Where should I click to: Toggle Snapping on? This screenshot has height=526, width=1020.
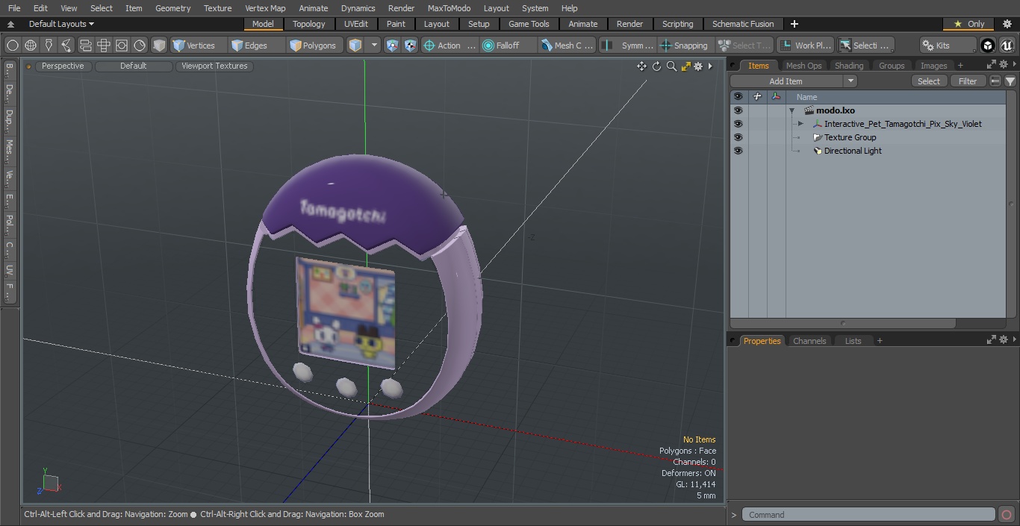pyautogui.click(x=685, y=46)
